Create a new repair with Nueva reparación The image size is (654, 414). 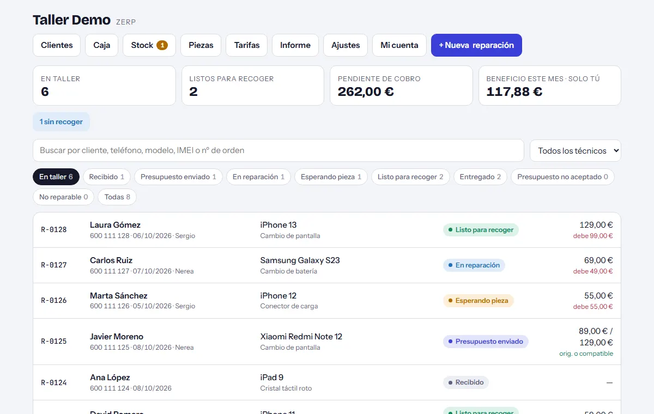point(476,45)
